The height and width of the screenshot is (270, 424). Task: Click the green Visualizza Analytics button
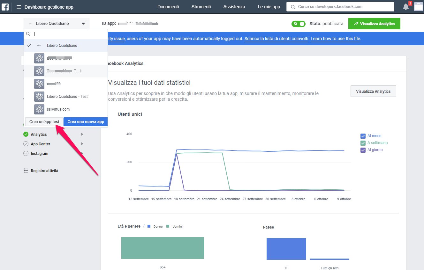[x=374, y=24]
